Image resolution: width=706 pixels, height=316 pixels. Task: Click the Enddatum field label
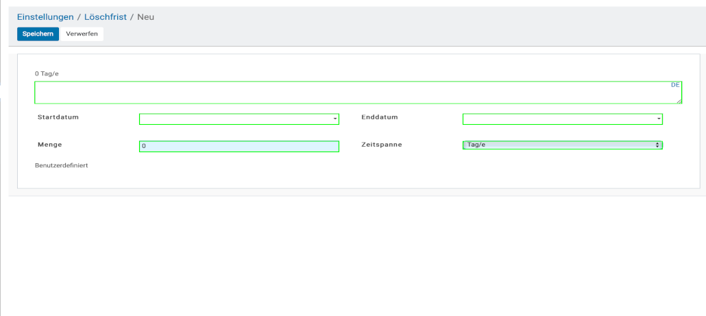pyautogui.click(x=379, y=117)
